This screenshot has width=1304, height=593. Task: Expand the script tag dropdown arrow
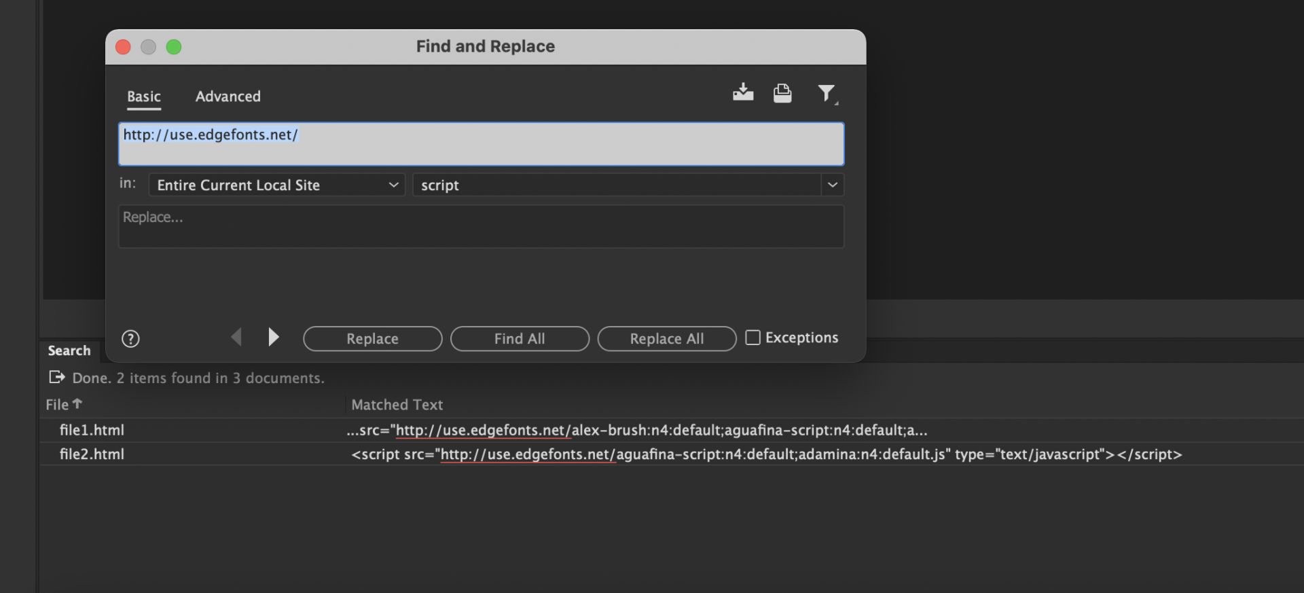tap(833, 185)
